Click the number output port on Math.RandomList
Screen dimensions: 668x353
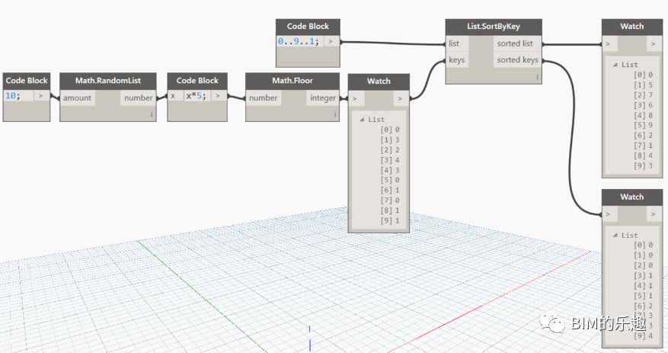click(x=138, y=98)
